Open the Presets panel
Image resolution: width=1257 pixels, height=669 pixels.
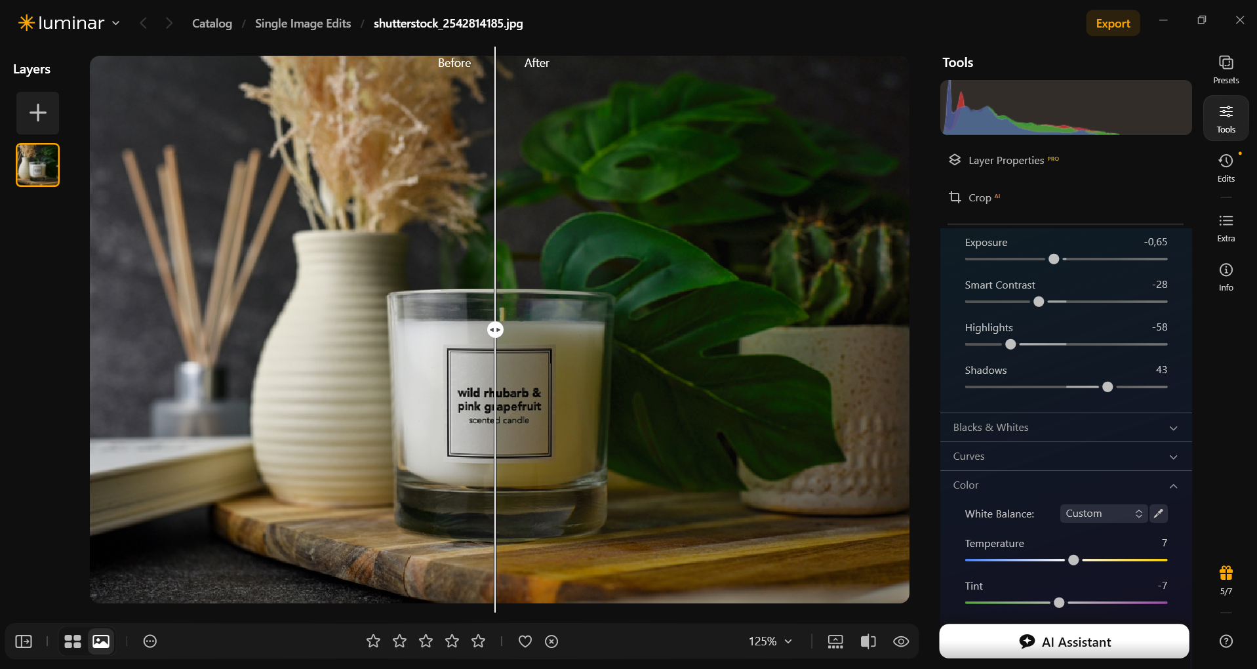[x=1226, y=70]
